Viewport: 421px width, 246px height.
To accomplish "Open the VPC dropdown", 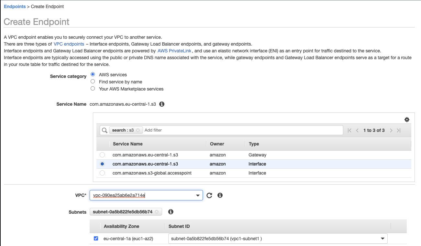I will pos(197,195).
